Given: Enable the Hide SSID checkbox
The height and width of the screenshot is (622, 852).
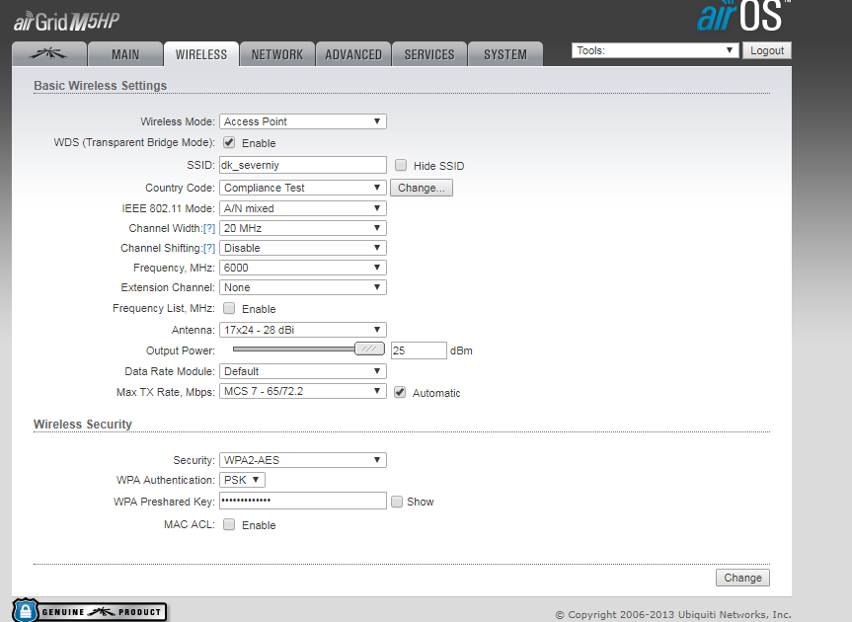Looking at the screenshot, I should (x=401, y=166).
